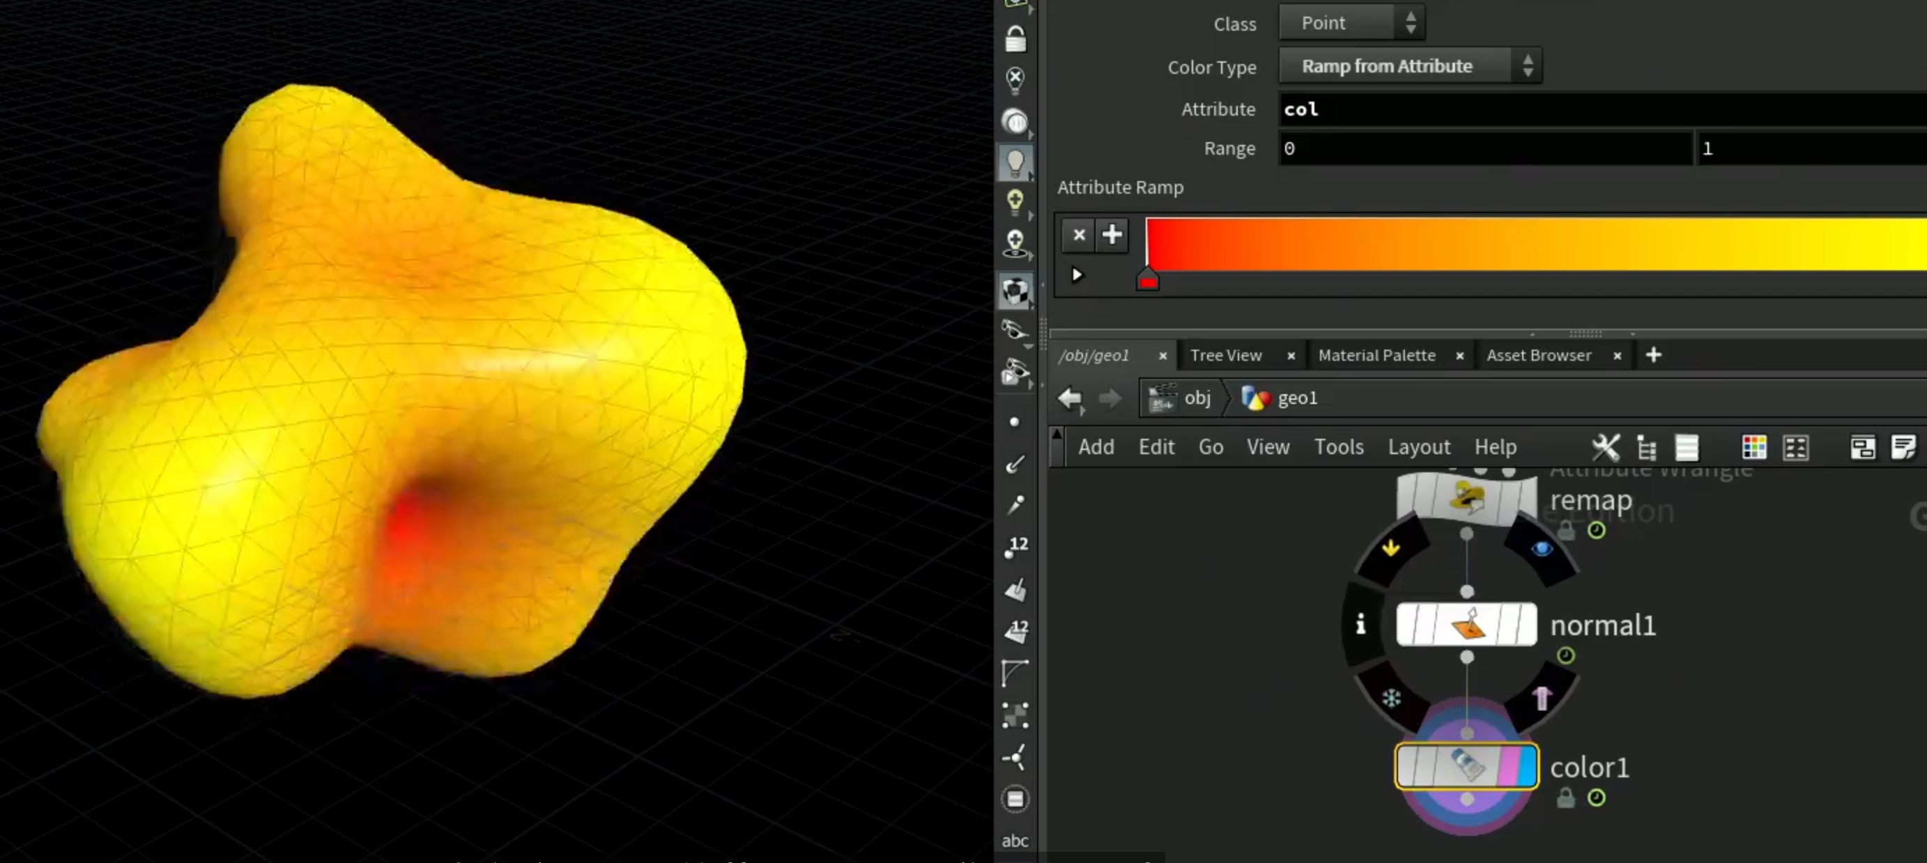Screen dimensions: 1927x863
Task: Switch to the Asset Browser tab
Action: pos(1538,355)
